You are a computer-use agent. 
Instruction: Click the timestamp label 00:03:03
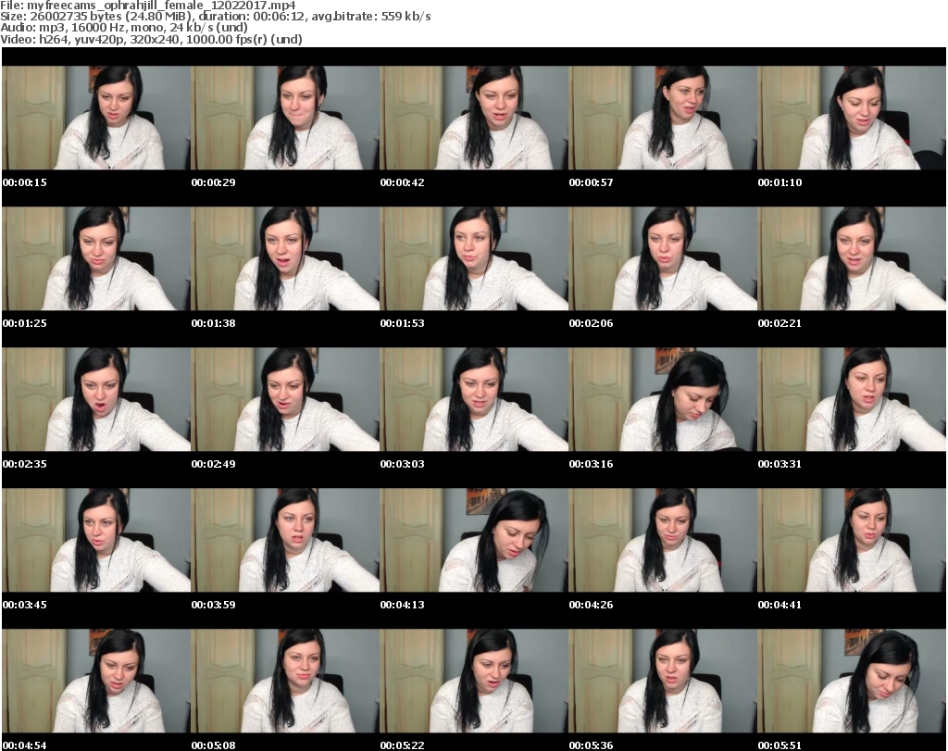[x=402, y=464]
